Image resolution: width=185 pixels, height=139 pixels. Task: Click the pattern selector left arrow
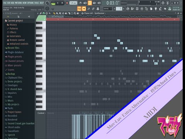pyautogui.click(x=114, y=9)
